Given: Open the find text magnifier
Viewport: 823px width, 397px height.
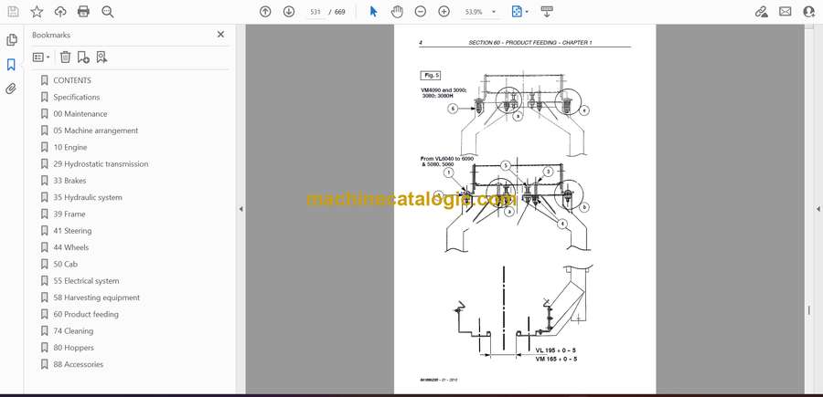Looking at the screenshot, I should (x=108, y=12).
